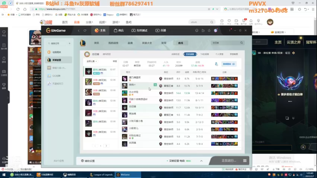Switch to the 我的战绩 tab
The height and width of the screenshot is (178, 317).
point(113,43)
